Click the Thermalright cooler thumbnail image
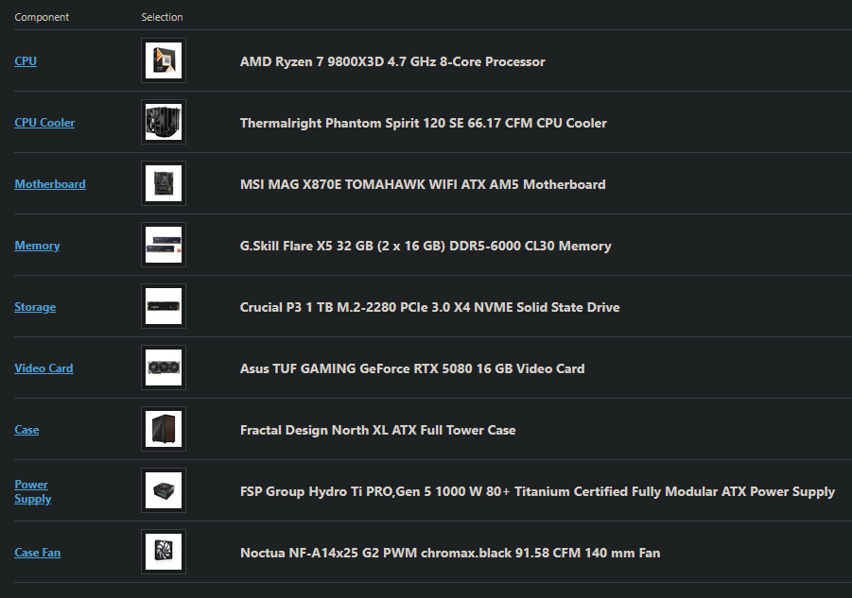Image resolution: width=852 pixels, height=598 pixels. (x=164, y=122)
